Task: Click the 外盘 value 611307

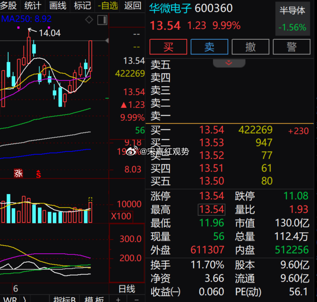Action: (207, 250)
